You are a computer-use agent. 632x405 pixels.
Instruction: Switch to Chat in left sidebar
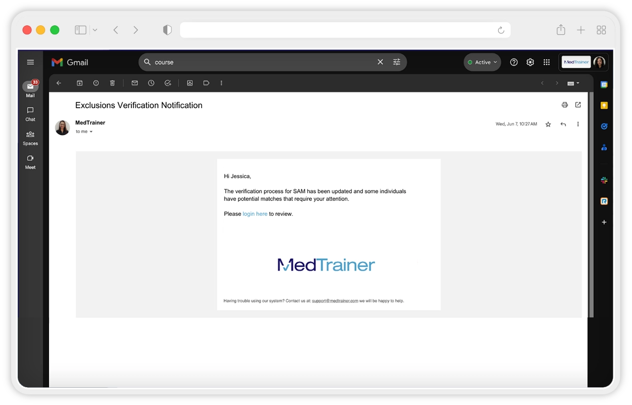(30, 114)
